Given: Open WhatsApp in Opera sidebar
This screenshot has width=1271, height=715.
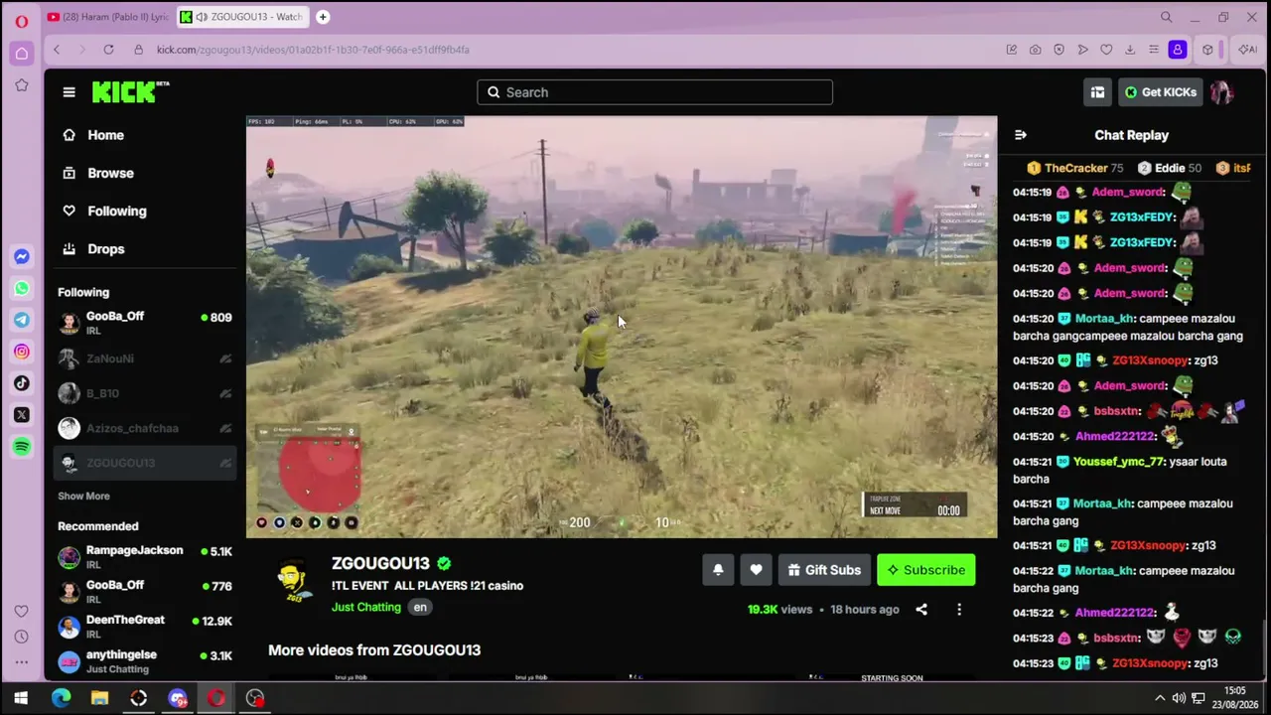Looking at the screenshot, I should 21,289.
